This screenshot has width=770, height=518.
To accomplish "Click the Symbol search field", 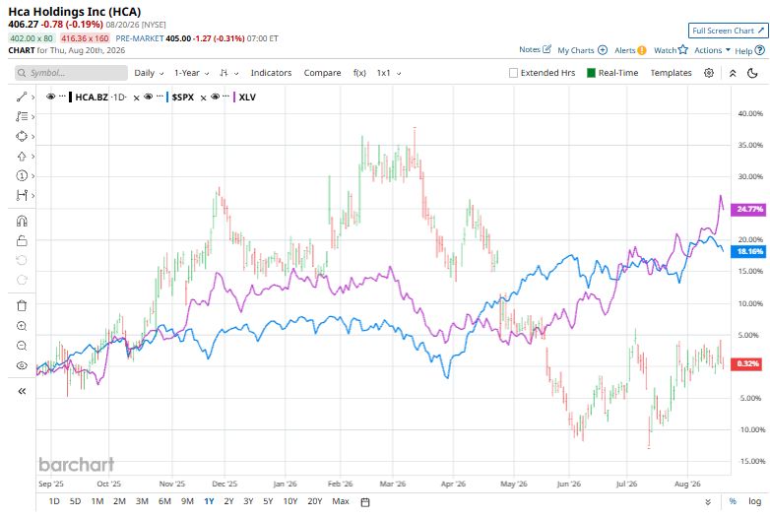I will 71,73.
